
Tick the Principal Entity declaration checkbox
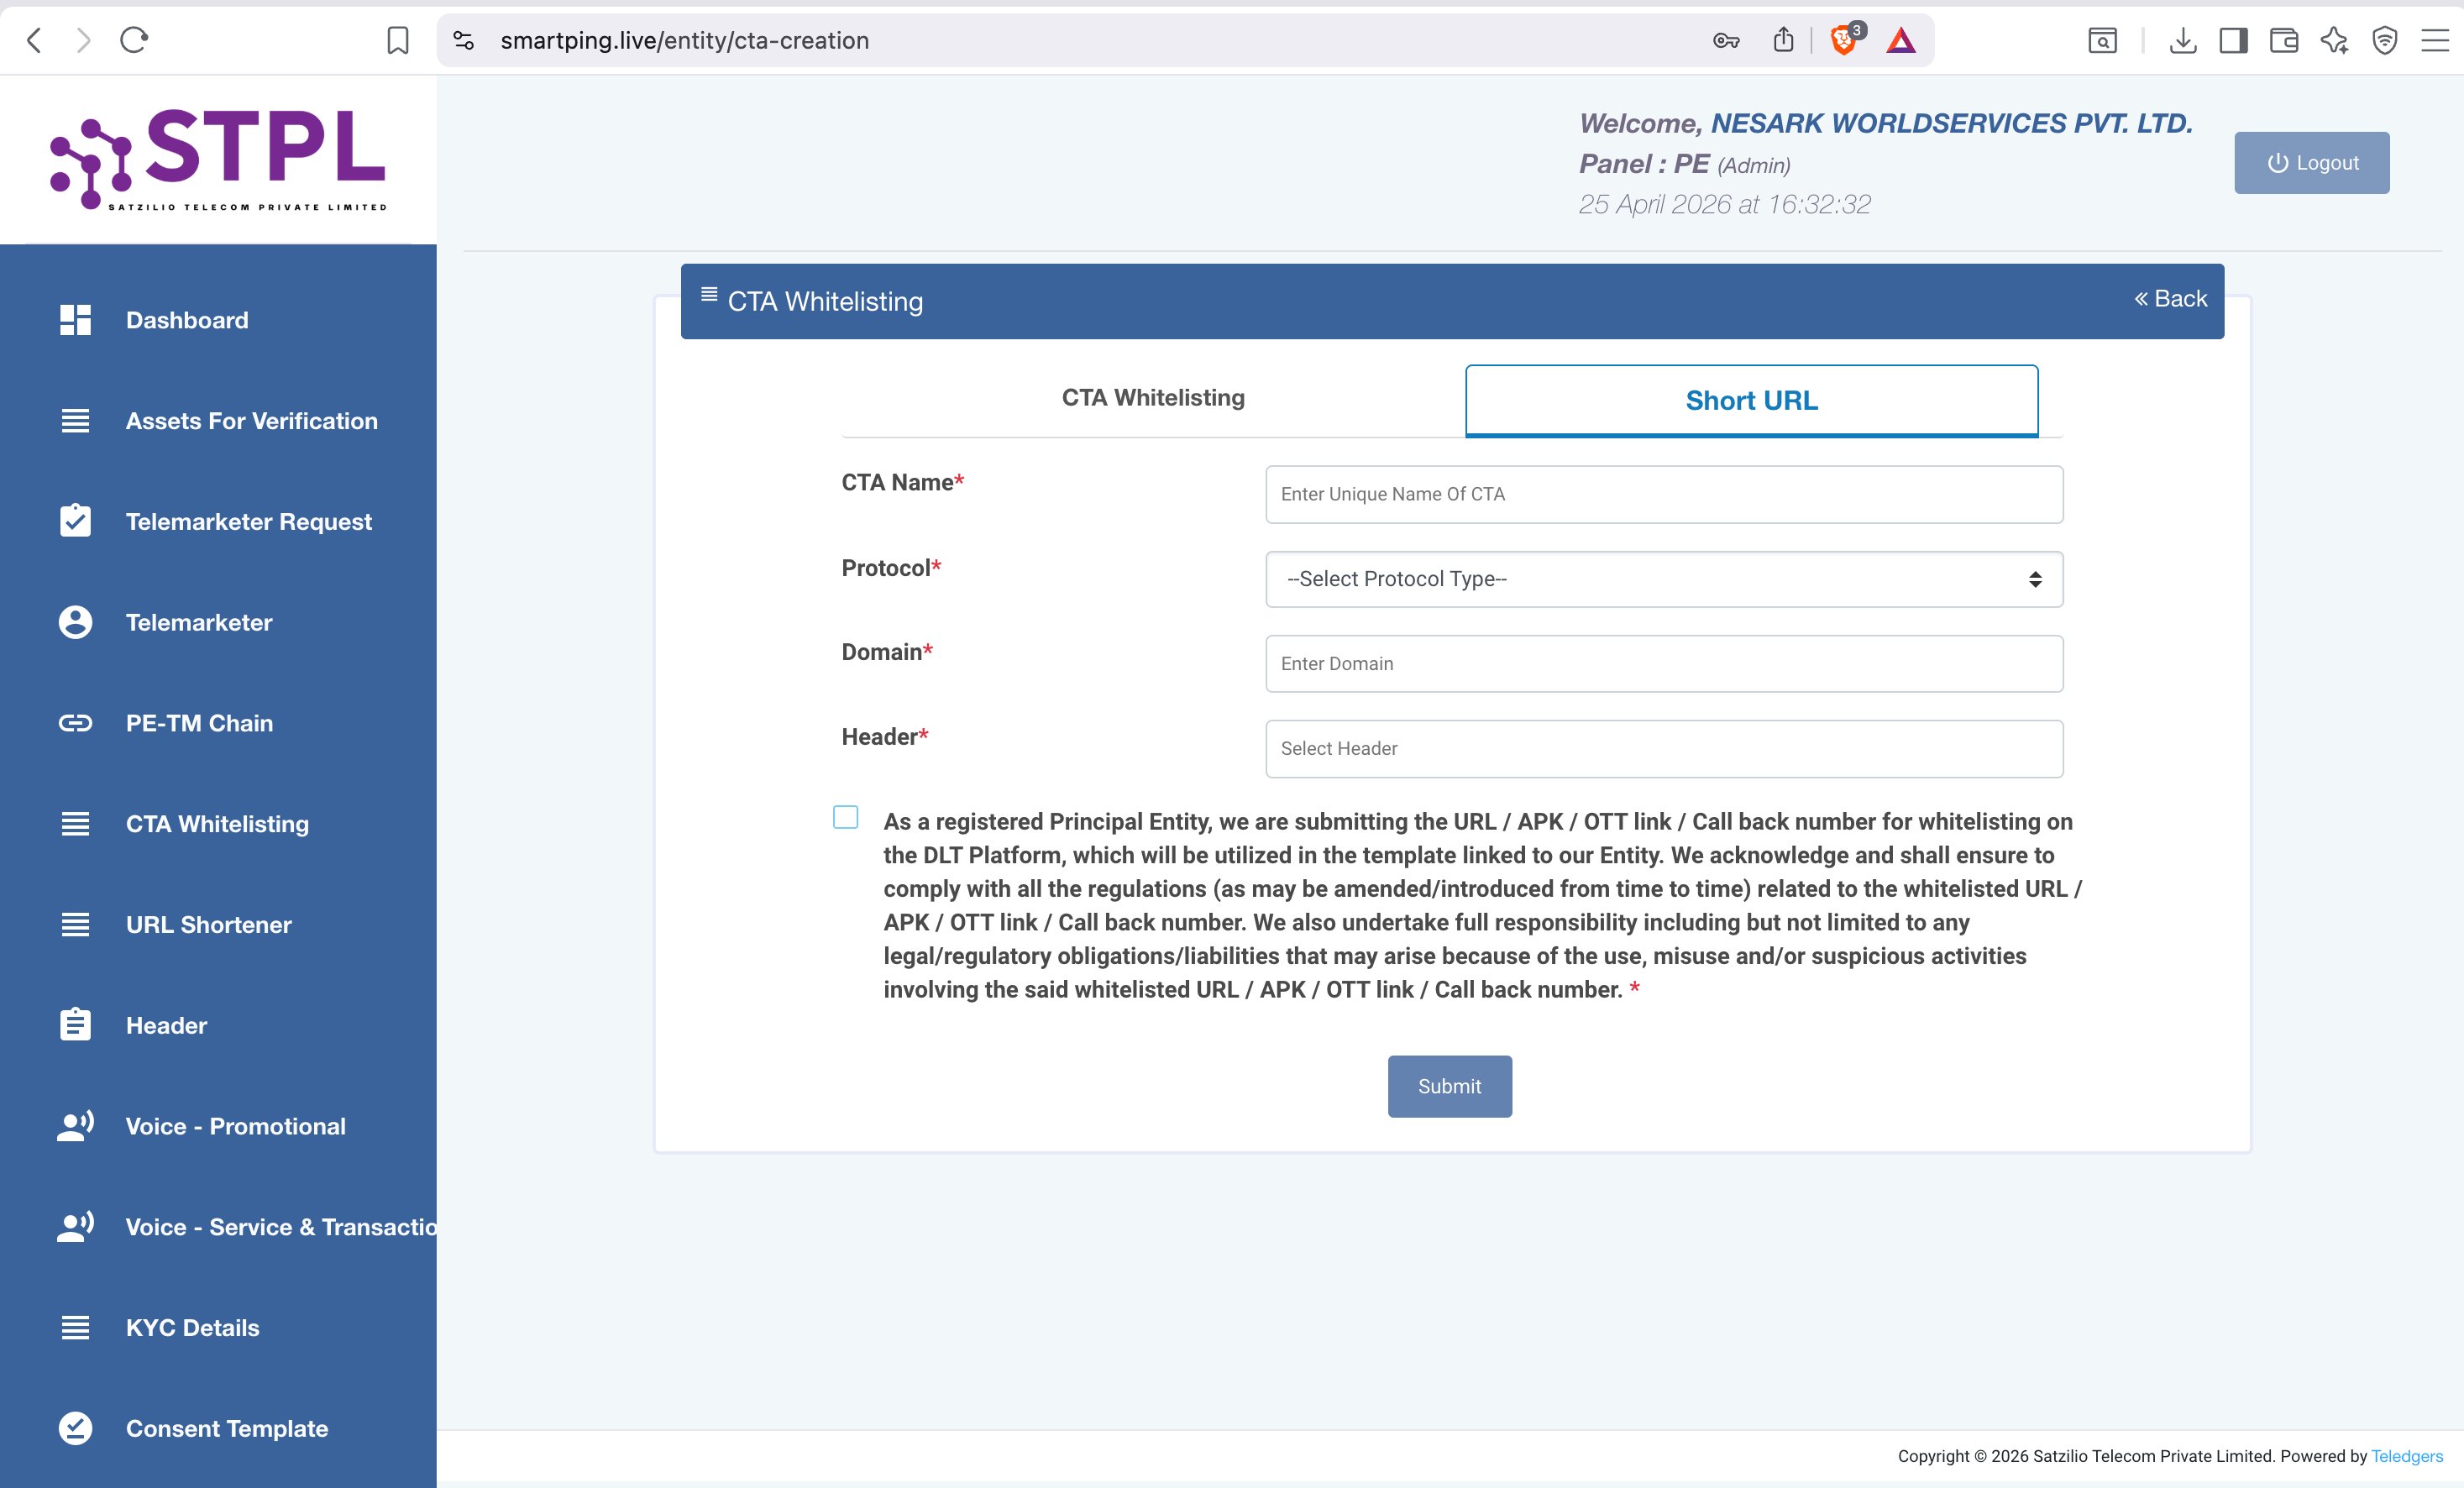pyautogui.click(x=846, y=817)
